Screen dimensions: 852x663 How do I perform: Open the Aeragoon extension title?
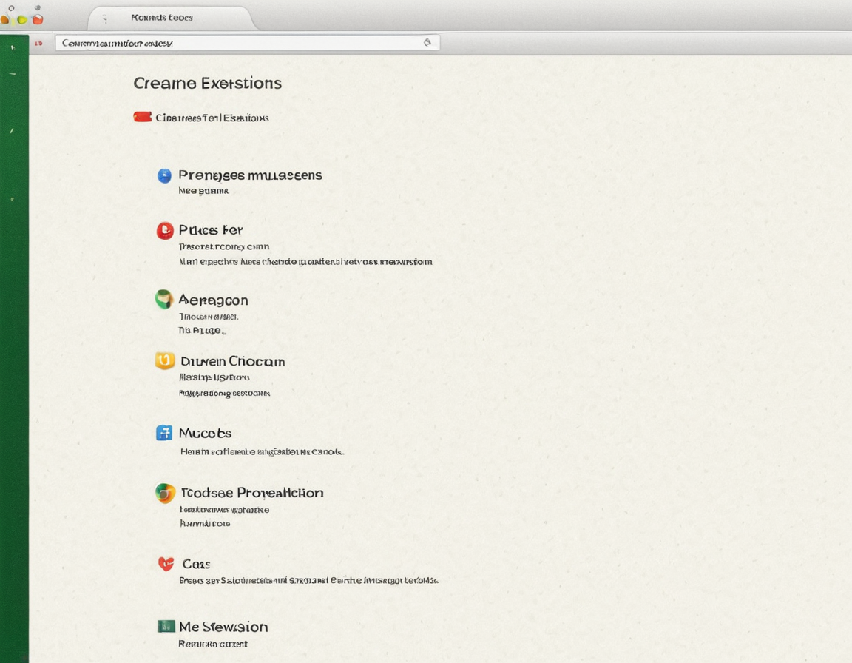click(x=213, y=300)
